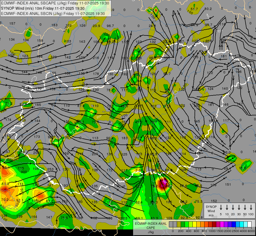Select the bright green CAPE legend swatch
The width and height of the screenshot is (256, 236).
pos(187,224)
